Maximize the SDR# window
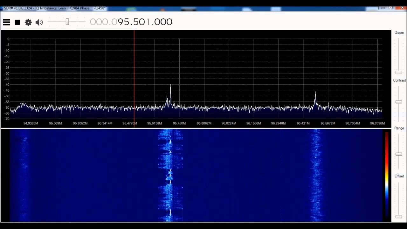Viewport: 407px width, 229px height. pyautogui.click(x=390, y=8)
